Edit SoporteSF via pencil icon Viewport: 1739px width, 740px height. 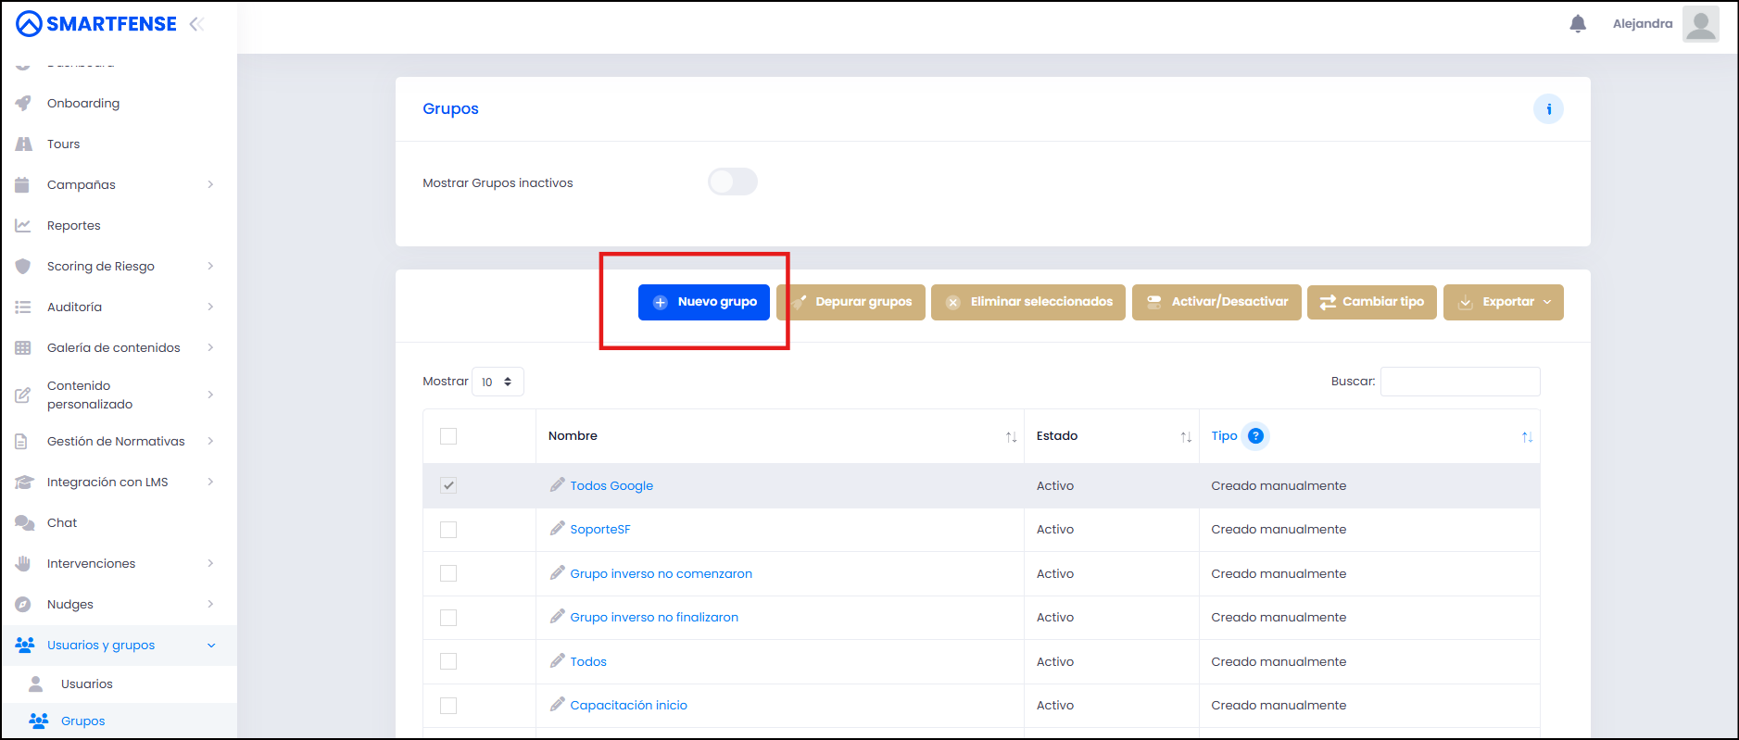557,528
